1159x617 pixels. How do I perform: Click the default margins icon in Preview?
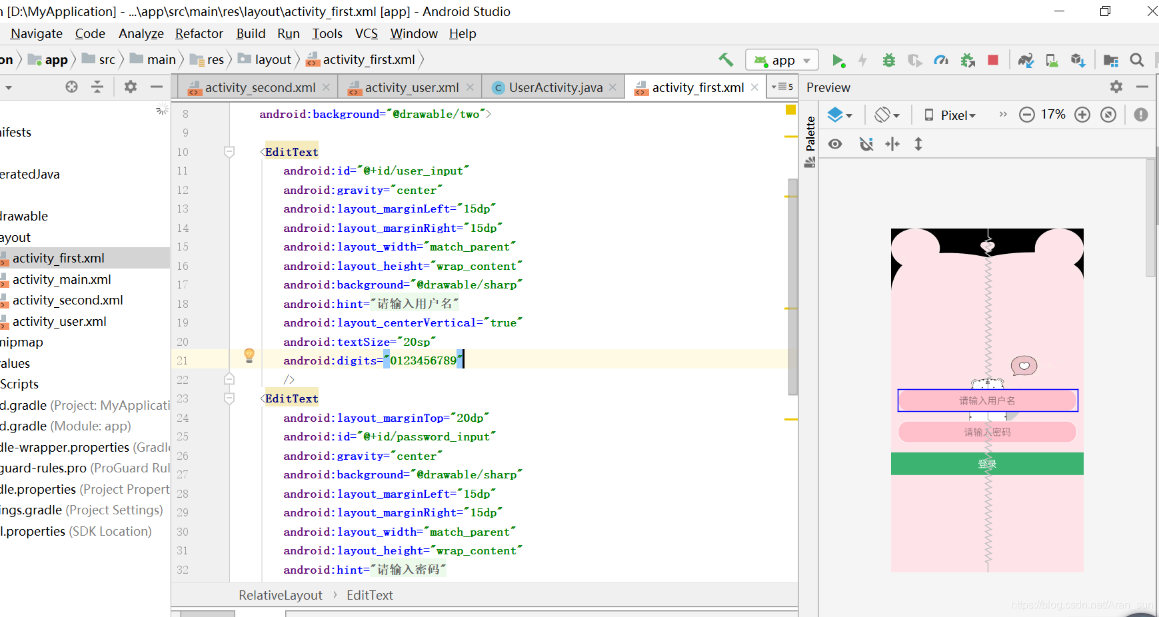point(892,144)
